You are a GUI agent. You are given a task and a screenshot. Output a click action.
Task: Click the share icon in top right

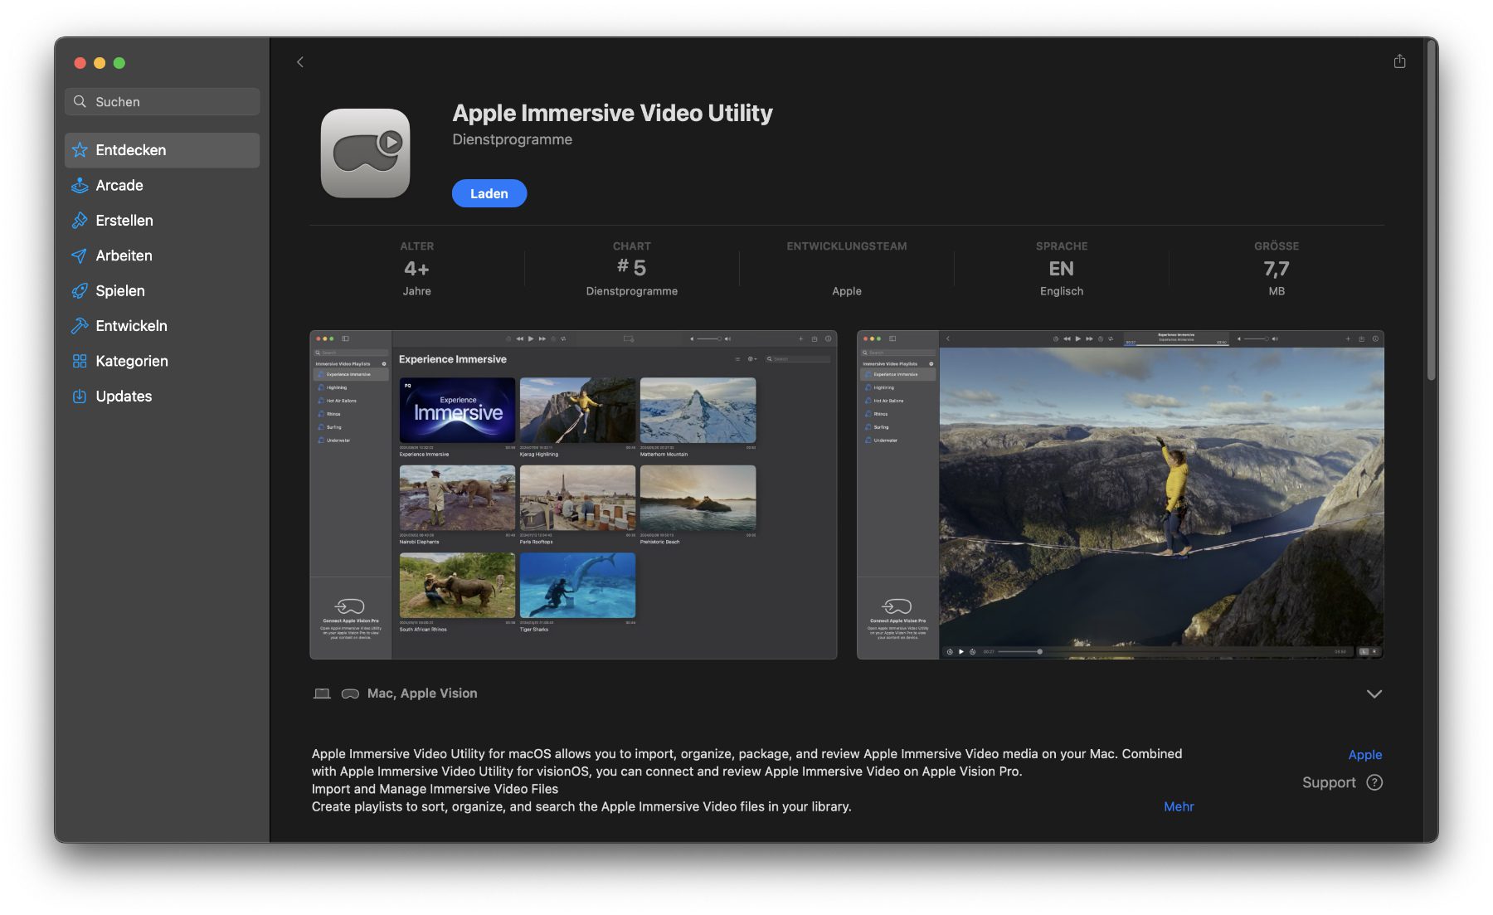click(x=1399, y=61)
